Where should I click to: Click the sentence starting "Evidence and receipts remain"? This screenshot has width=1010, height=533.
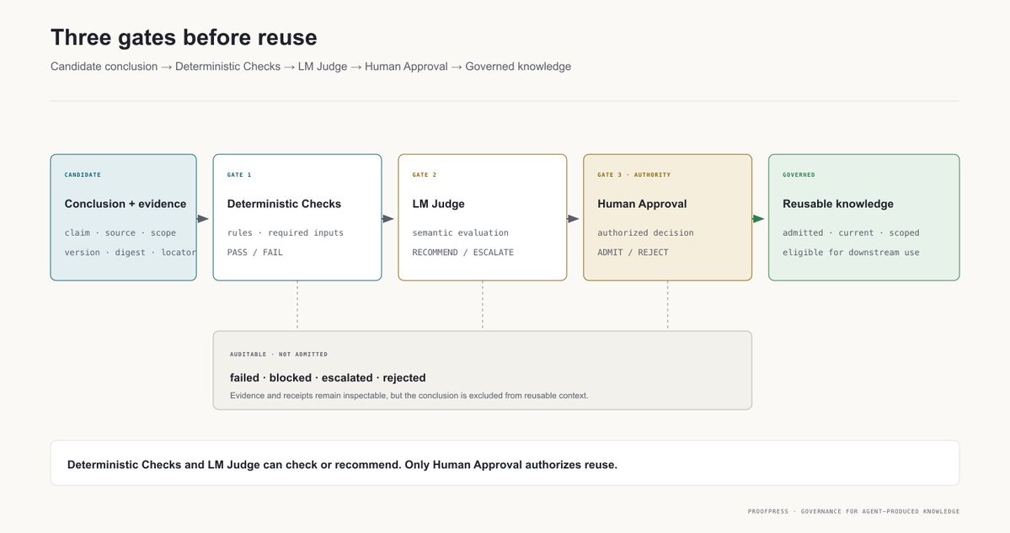tap(409, 395)
